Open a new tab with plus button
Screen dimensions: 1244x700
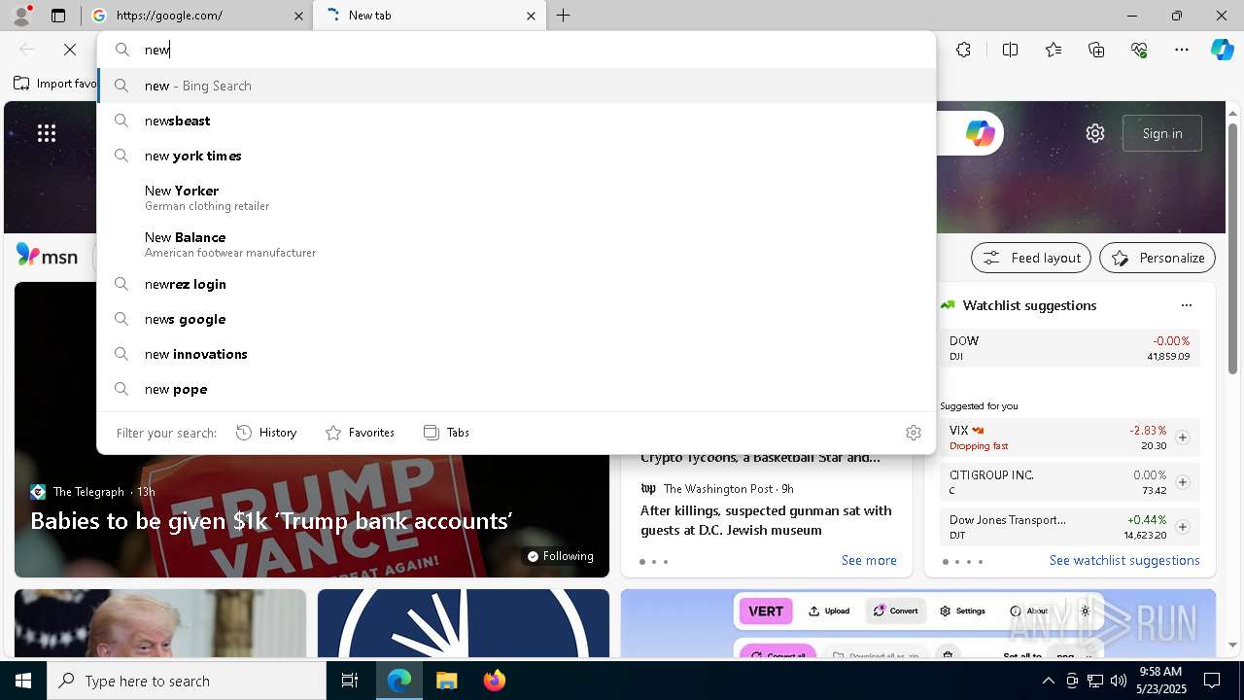563,16
